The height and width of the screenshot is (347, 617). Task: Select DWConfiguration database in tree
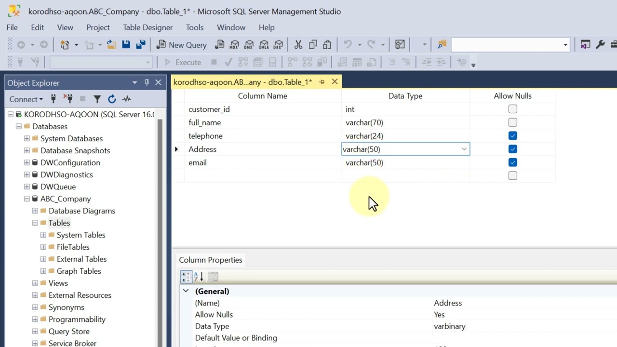coord(70,162)
